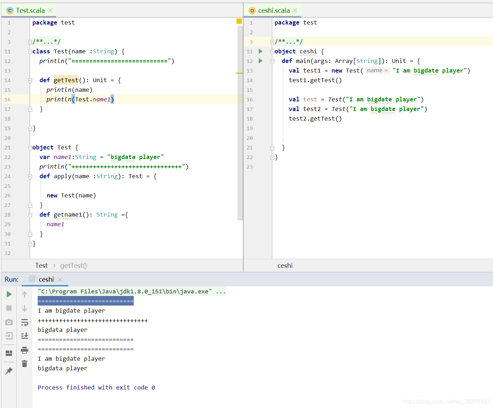Image resolution: width=493 pixels, height=408 pixels.
Task: Expand folded comment in ceshi.scala line 3
Action: click(x=272, y=42)
